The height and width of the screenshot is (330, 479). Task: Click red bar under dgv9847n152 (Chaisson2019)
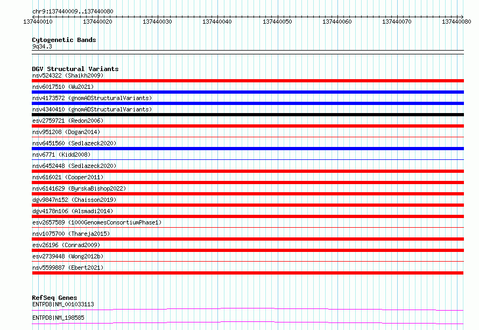click(x=248, y=205)
